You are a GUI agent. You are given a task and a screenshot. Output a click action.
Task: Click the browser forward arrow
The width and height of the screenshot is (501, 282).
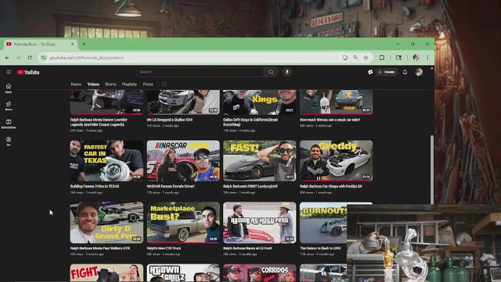point(18,58)
